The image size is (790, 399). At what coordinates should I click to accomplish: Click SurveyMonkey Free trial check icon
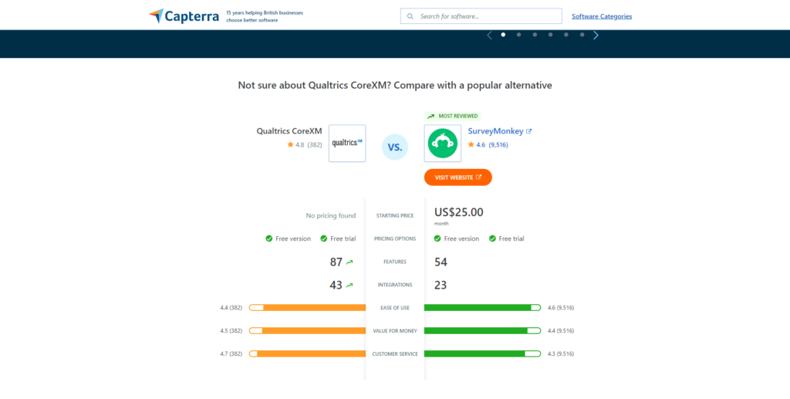pos(492,238)
